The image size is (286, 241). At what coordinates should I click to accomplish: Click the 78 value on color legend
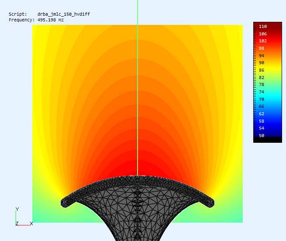pyautogui.click(x=262, y=85)
